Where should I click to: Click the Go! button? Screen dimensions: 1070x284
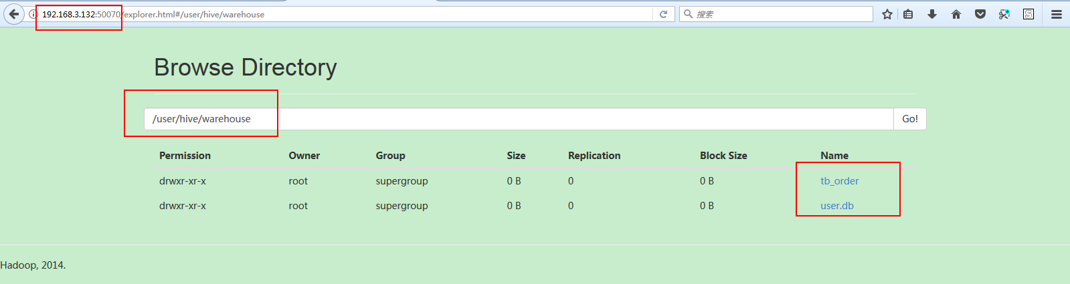pos(910,119)
